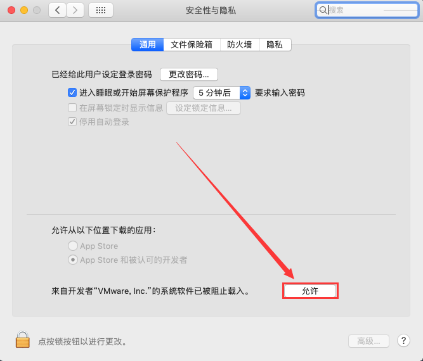Click the 更改密码… button
423x361 pixels.
(189, 74)
